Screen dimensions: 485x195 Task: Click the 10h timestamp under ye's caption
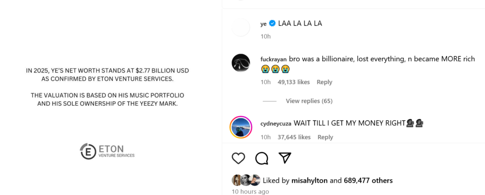265,36
